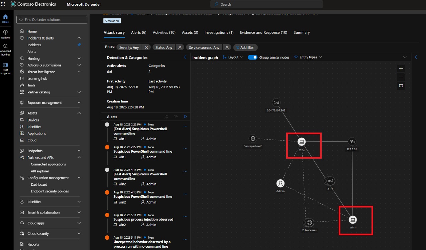Image resolution: width=426 pixels, height=250 pixels.
Task: Toggle Group similar nodes switch
Action: pyautogui.click(x=252, y=57)
